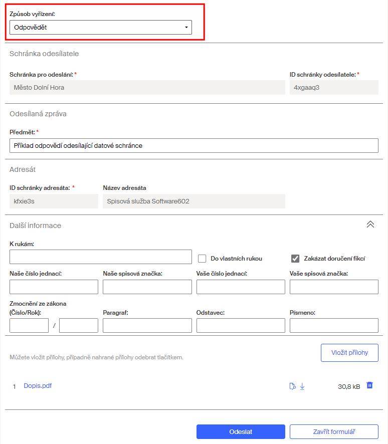Screen dimensions: 388x444
Task: Click the Schránka odesílatele section heading
Action: pos(44,54)
